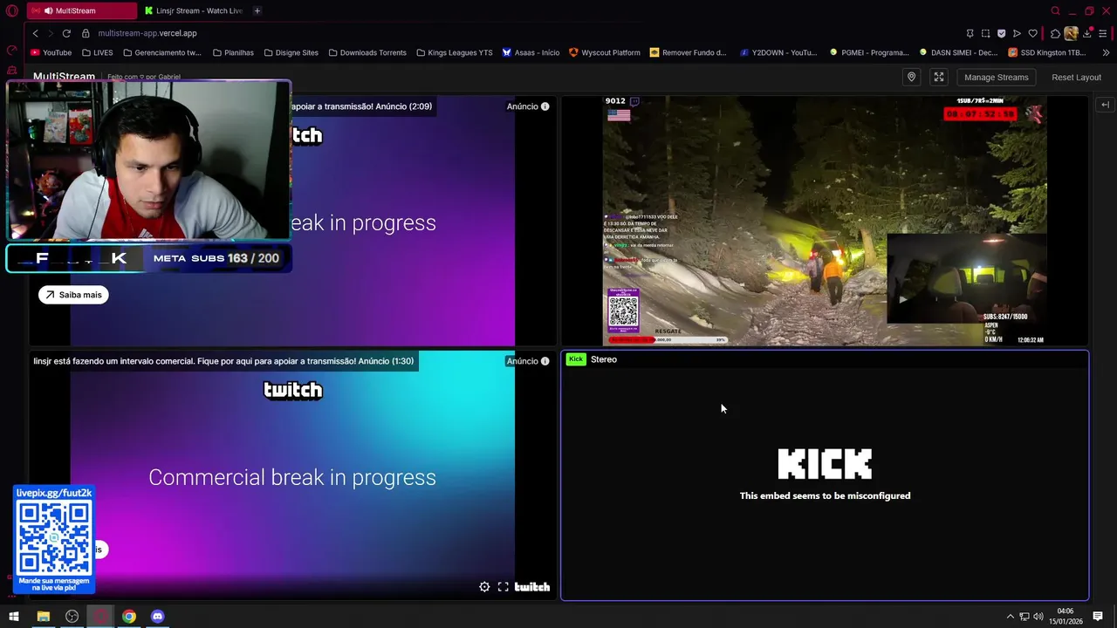
Task: Click the location pin icon in MultiStream header
Action: point(911,77)
